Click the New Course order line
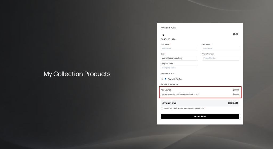The width and height of the screenshot is (273, 149). tap(200, 90)
